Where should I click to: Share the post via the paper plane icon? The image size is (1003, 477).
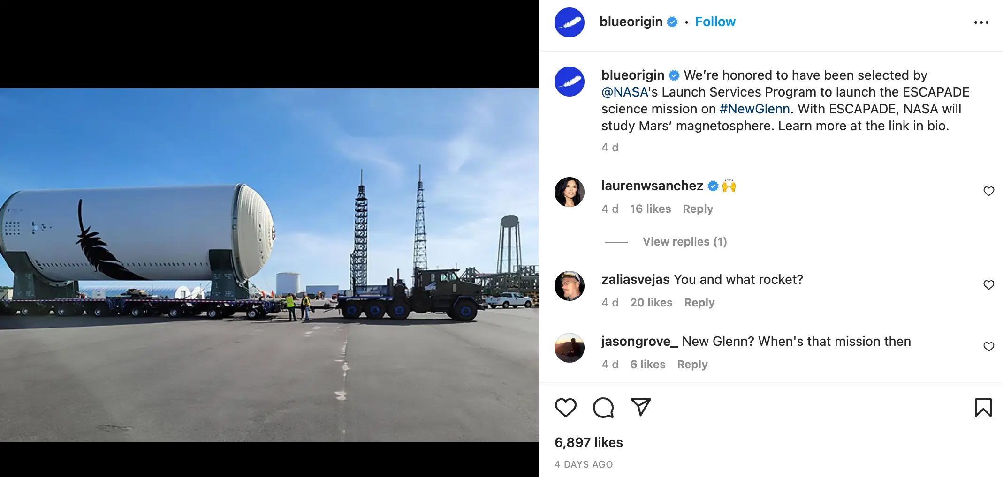click(x=641, y=408)
